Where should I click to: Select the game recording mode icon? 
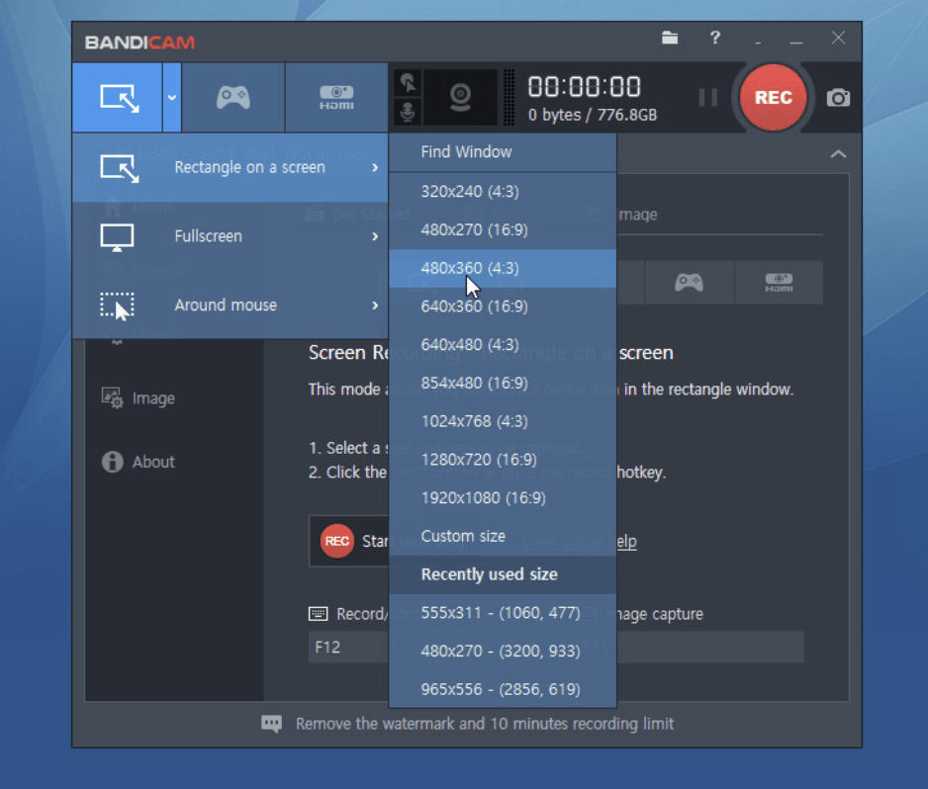point(233,96)
